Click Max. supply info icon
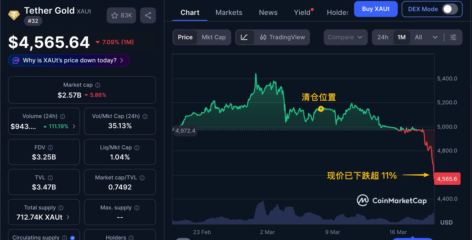Screen dimensions: 472x240 pos(137,207)
